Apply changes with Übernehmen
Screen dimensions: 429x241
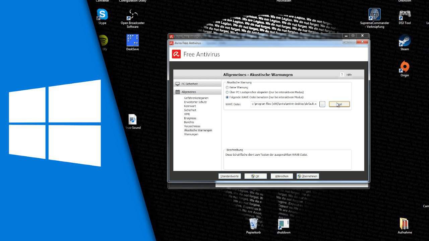pyautogui.click(x=308, y=176)
